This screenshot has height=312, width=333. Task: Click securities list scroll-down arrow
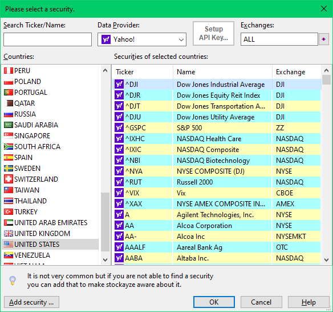[x=326, y=259]
